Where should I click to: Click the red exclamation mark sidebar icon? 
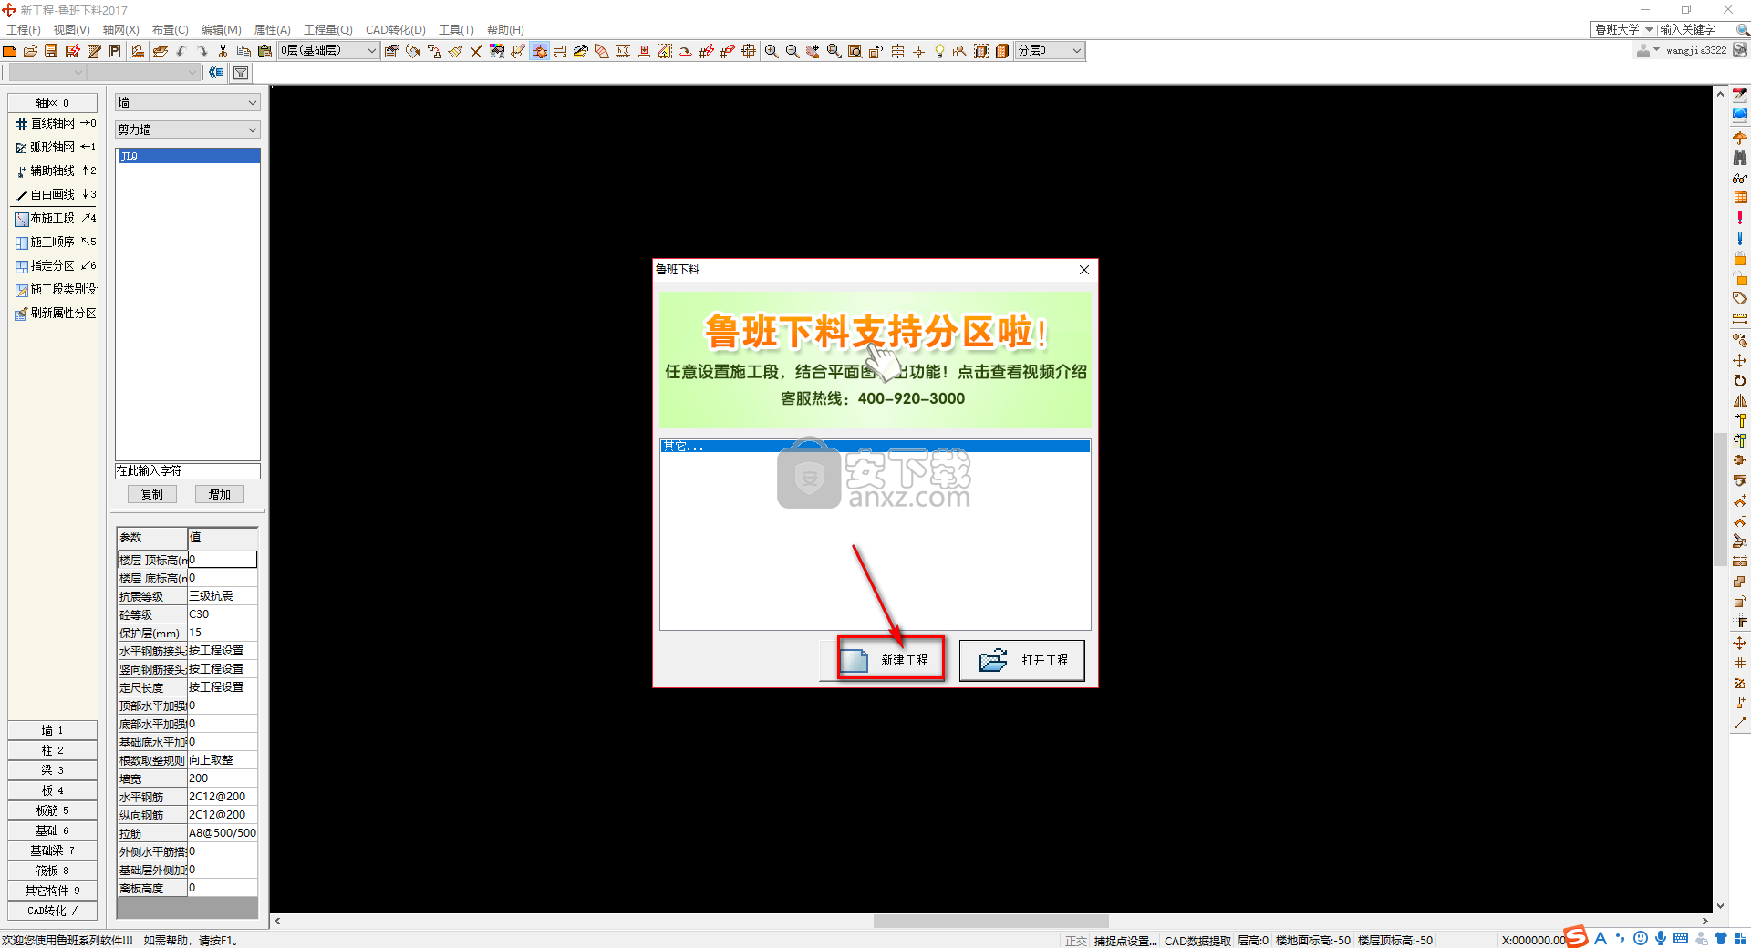[x=1740, y=218]
